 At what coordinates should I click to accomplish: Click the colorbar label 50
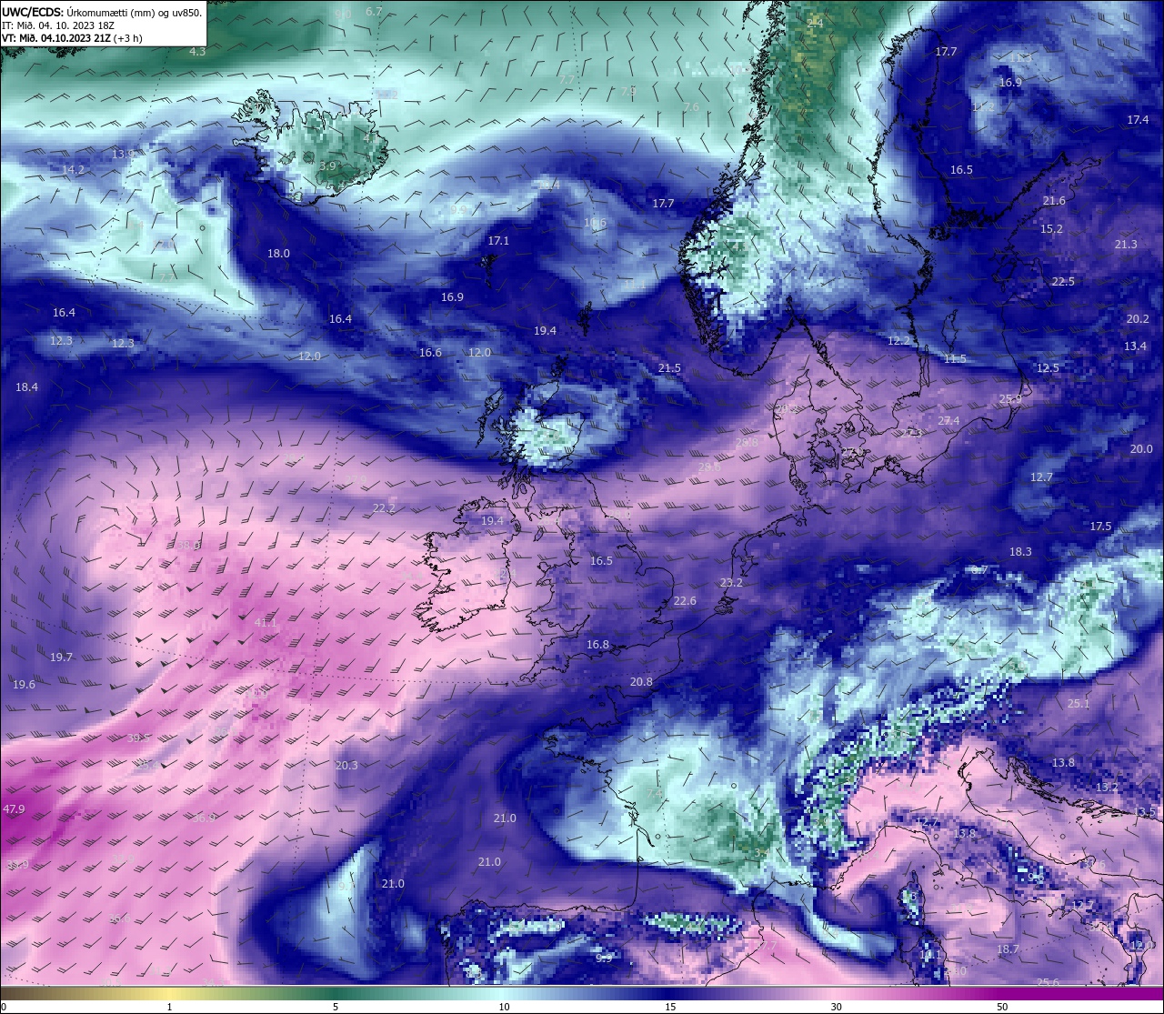click(1002, 1007)
